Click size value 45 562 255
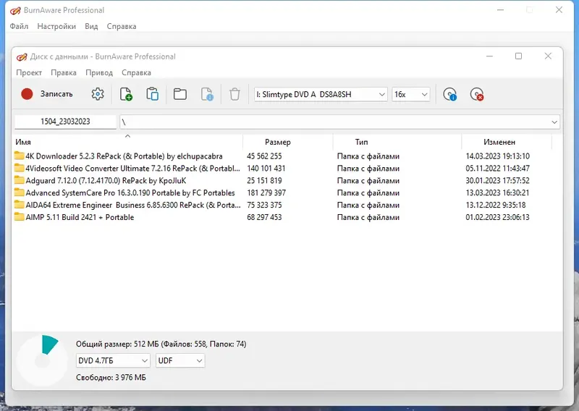This screenshot has height=411, width=579. pyautogui.click(x=264, y=156)
